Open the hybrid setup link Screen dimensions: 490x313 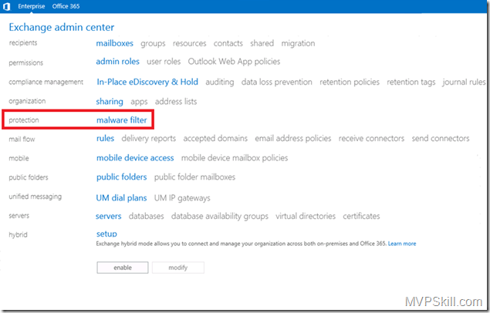[106, 234]
